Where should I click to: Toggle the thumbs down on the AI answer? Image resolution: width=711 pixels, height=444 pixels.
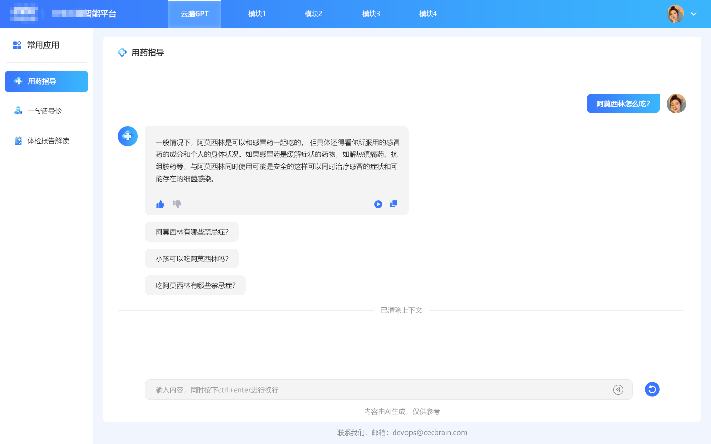point(177,204)
